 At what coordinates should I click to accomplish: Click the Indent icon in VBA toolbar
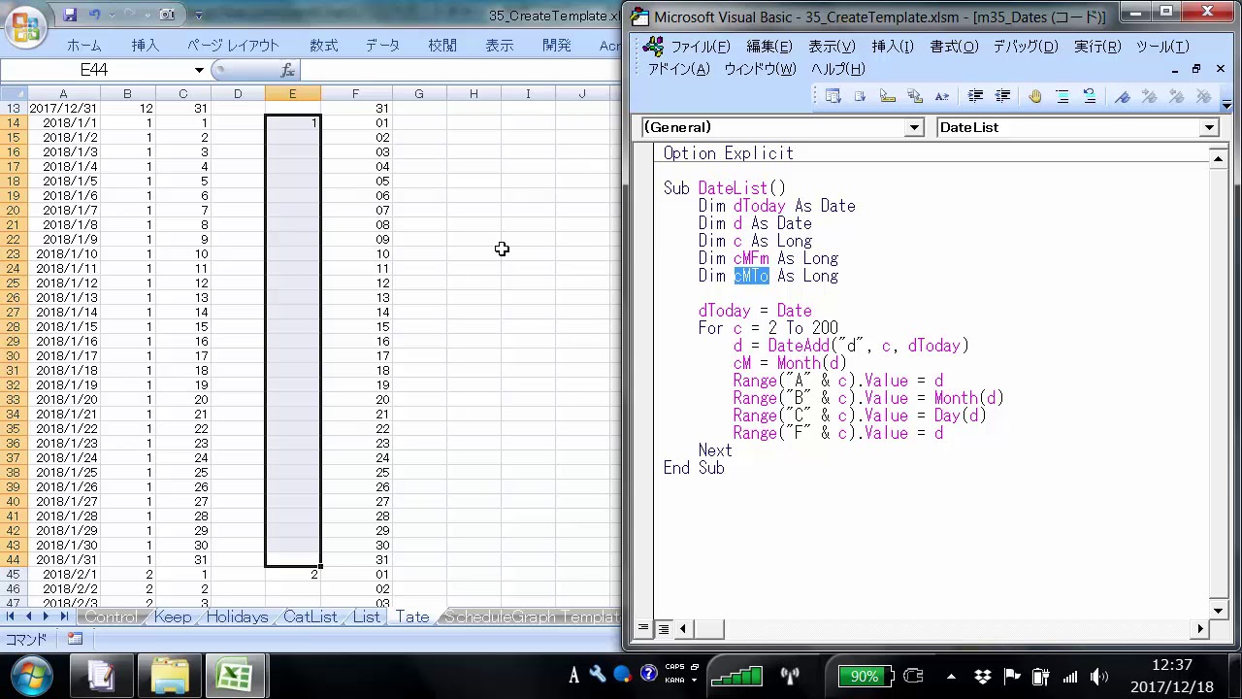click(975, 96)
